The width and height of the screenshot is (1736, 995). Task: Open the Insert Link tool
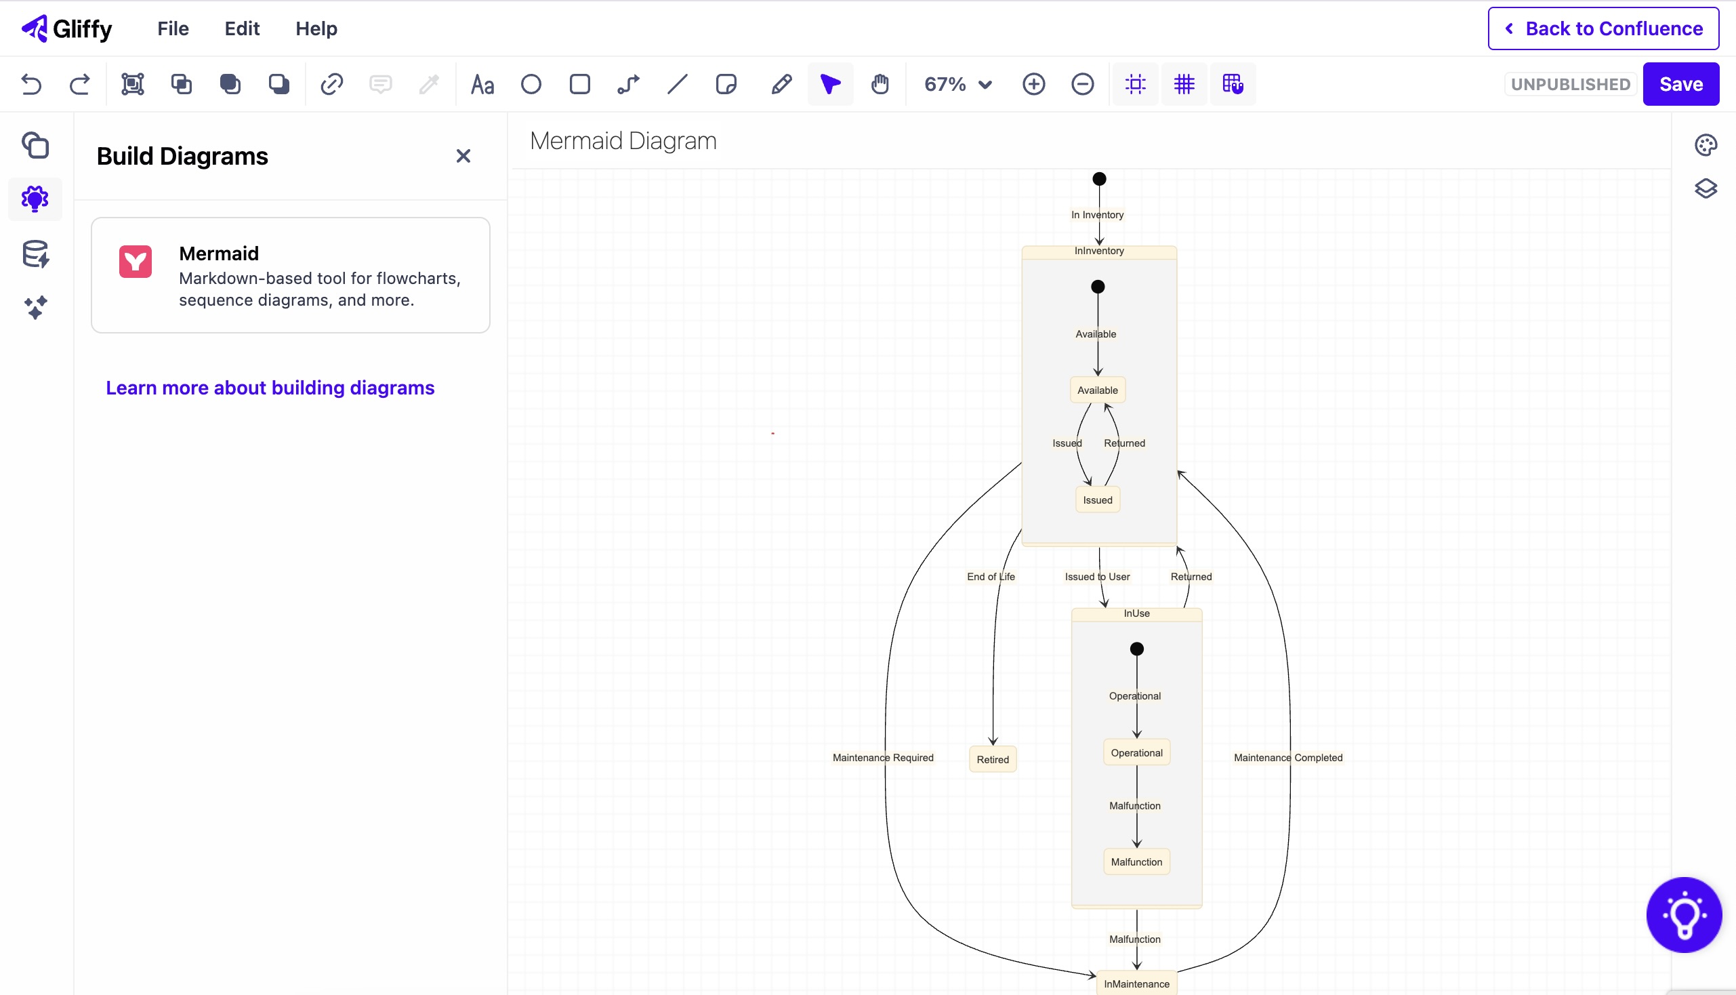(333, 83)
